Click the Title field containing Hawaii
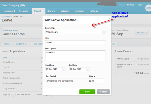Viewport: 151px width, 104px height. [x=75, y=42]
